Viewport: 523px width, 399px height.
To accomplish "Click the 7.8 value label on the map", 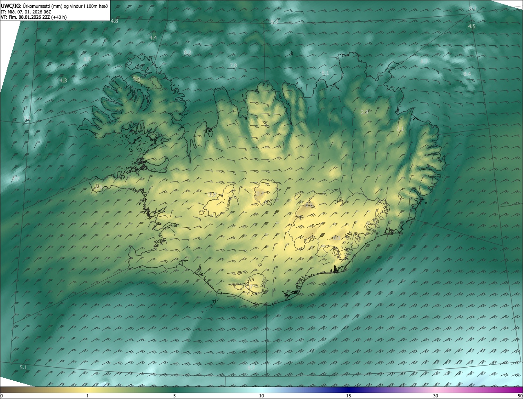I will pos(233,65).
